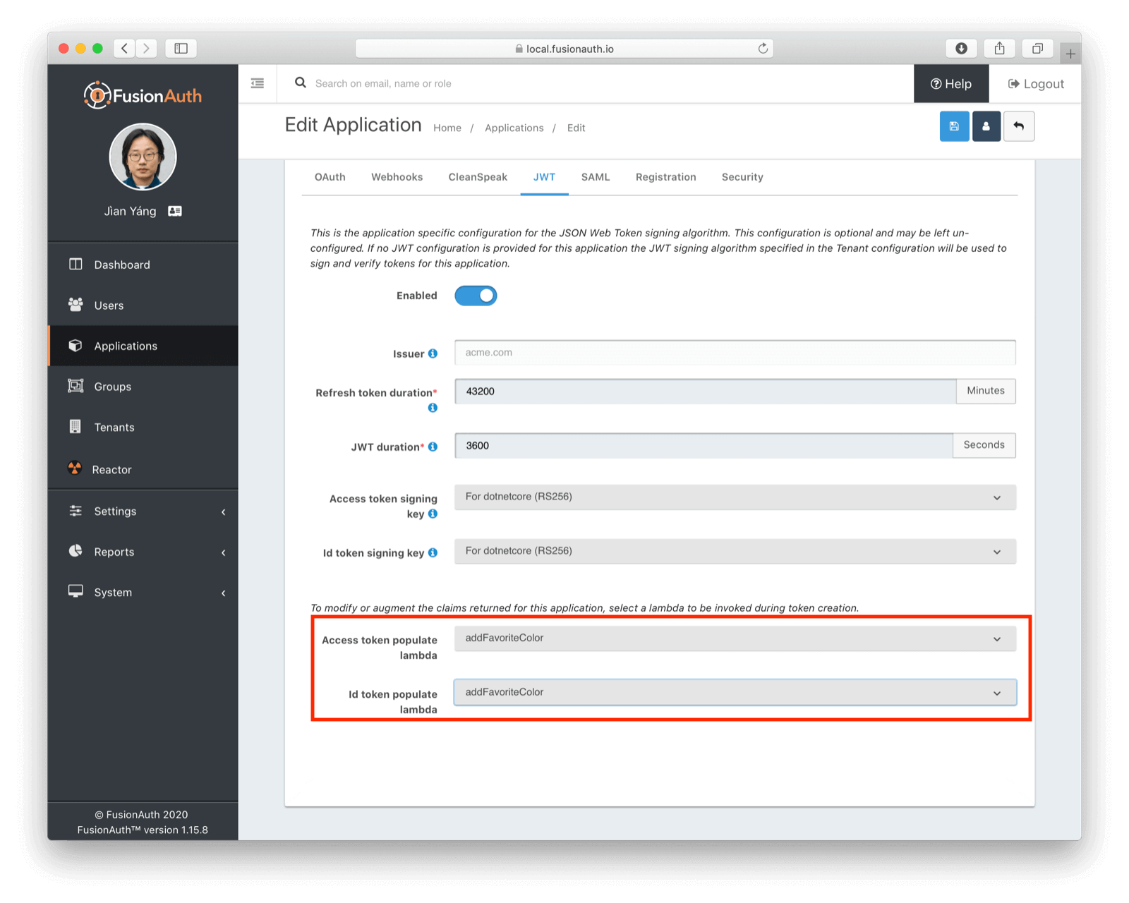Viewport: 1129px width, 903px height.
Task: Open Applications in the sidebar
Action: [143, 346]
